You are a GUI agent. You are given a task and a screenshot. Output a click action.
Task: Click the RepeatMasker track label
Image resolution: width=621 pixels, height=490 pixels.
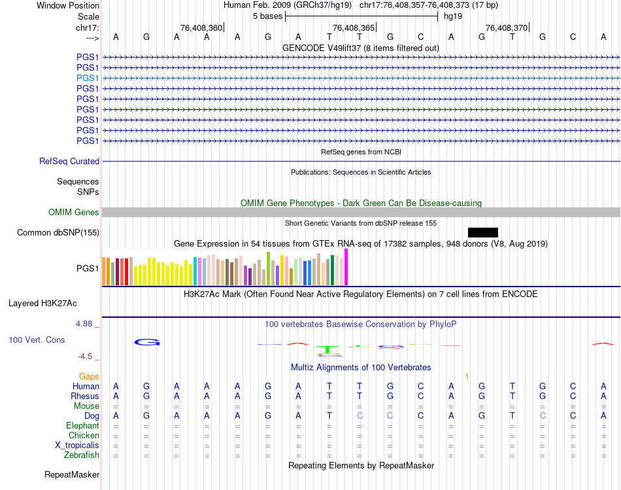click(x=72, y=474)
